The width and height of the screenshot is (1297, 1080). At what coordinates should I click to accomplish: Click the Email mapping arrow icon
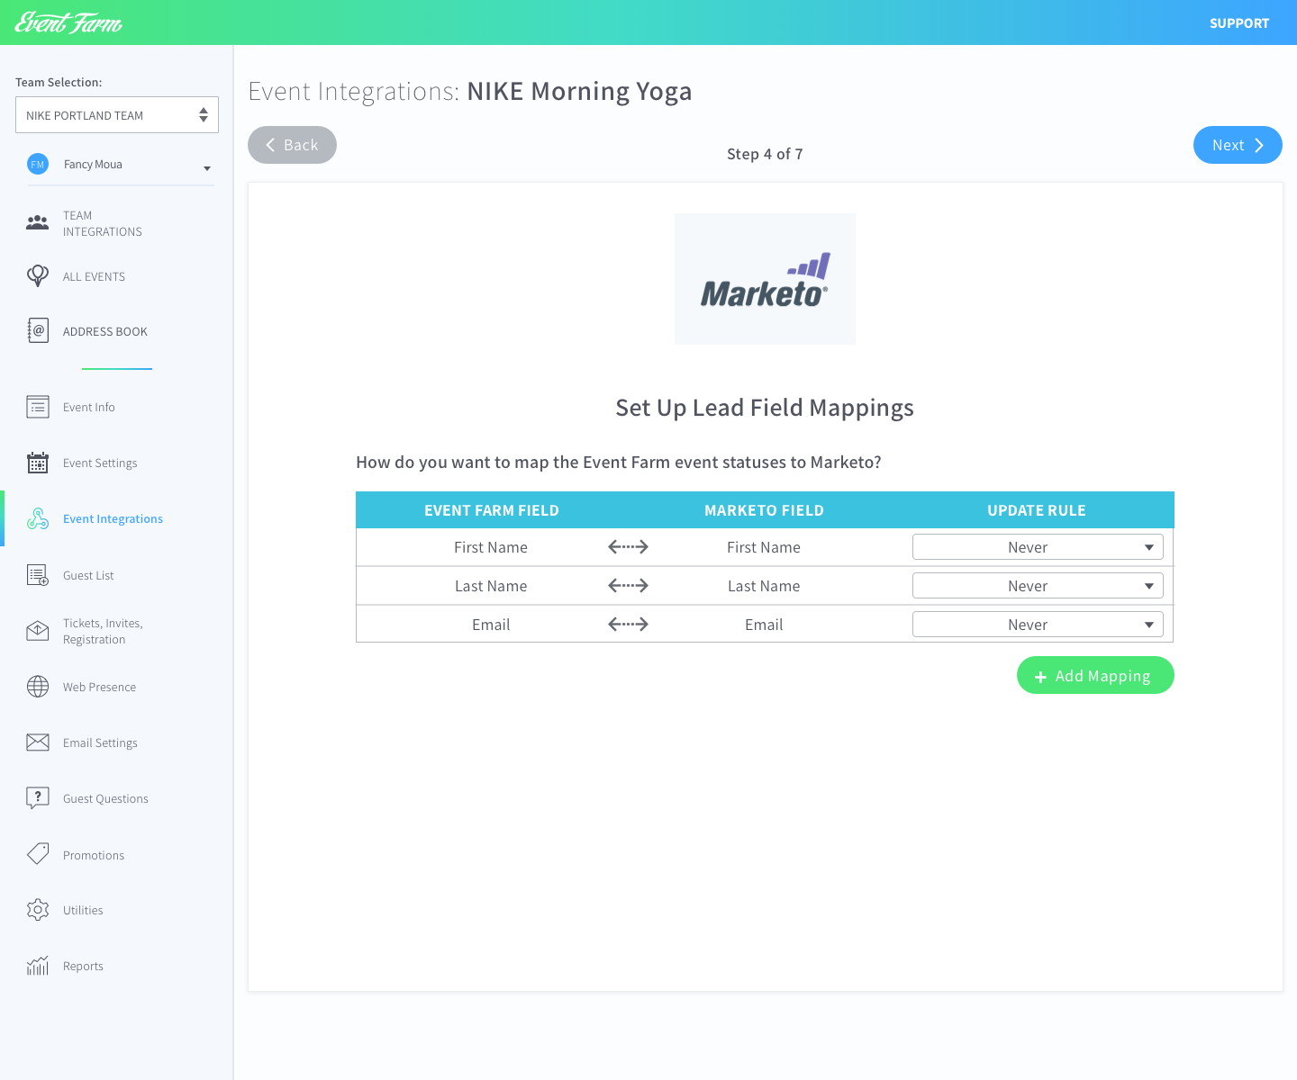coord(628,624)
